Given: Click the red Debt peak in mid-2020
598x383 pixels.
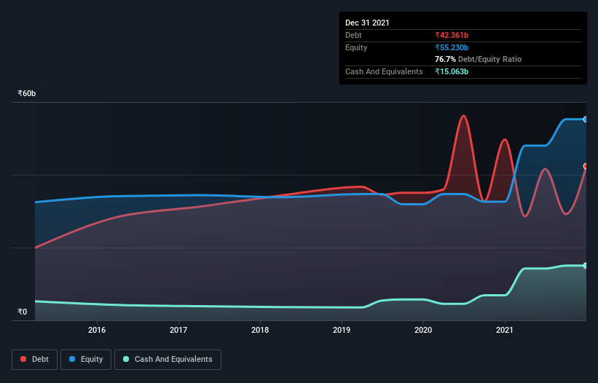Looking at the screenshot, I should click(463, 116).
